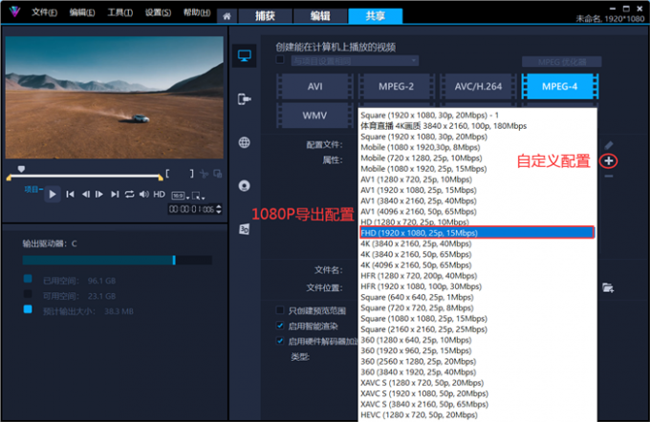Uncheck the 启用智能渲染 checkbox
Screen dimensions: 650x422
point(280,326)
